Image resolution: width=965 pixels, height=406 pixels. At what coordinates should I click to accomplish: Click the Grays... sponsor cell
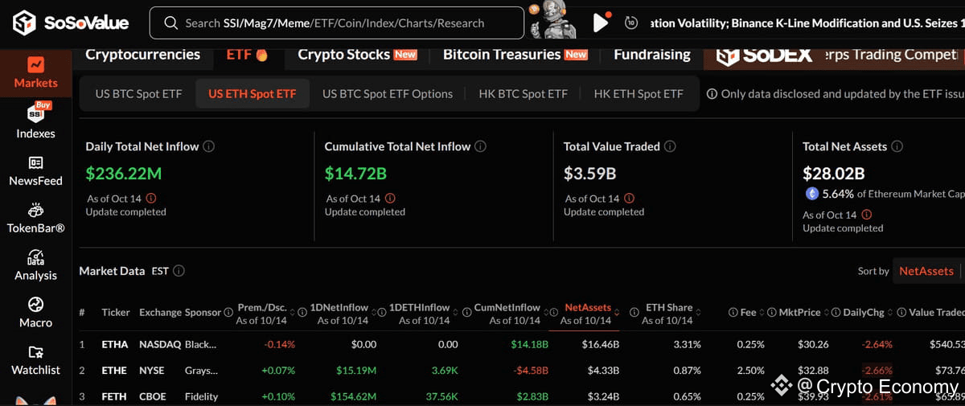pyautogui.click(x=201, y=370)
